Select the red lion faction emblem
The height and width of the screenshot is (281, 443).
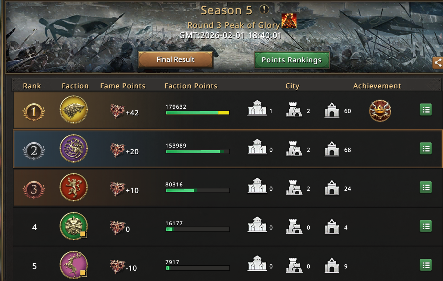pos(74,187)
